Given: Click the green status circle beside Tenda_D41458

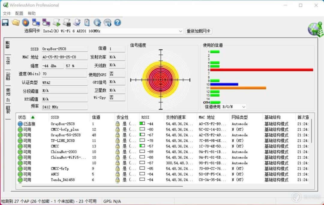Looking at the screenshot, I should click(20, 180).
